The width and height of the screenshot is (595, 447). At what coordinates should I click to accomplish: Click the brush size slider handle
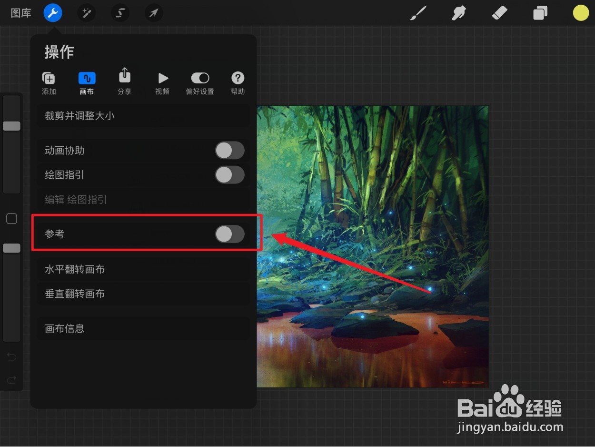(11, 126)
